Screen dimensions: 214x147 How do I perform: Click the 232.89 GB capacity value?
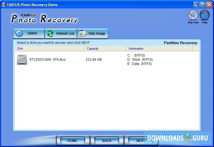click(94, 60)
